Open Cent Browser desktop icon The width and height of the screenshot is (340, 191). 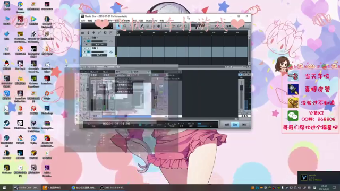click(20, 7)
